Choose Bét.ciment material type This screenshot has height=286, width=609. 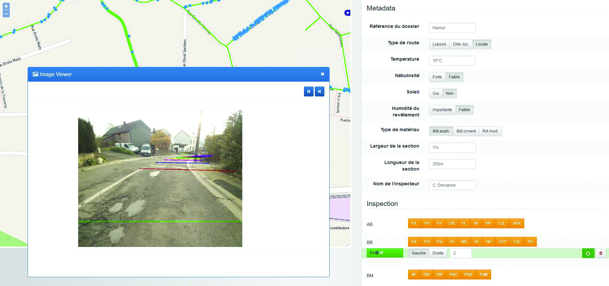[x=466, y=131]
